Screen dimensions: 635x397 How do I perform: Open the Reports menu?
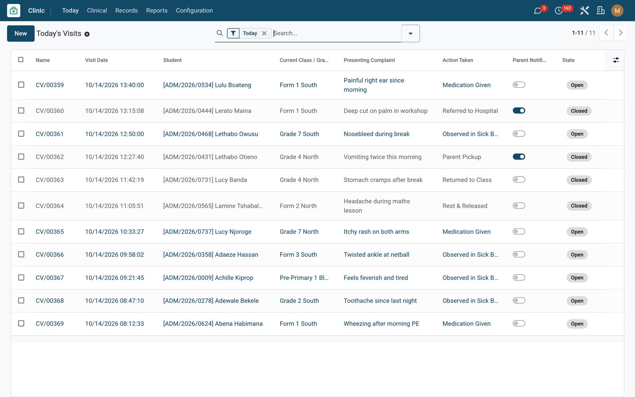coord(157,11)
